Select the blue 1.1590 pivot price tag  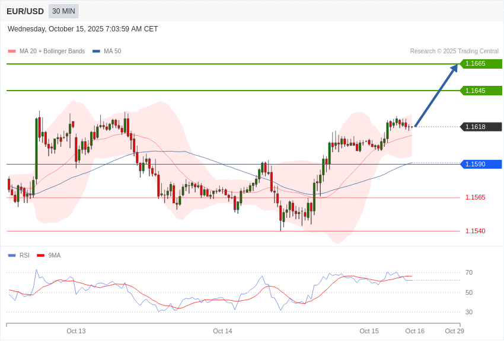(x=481, y=164)
